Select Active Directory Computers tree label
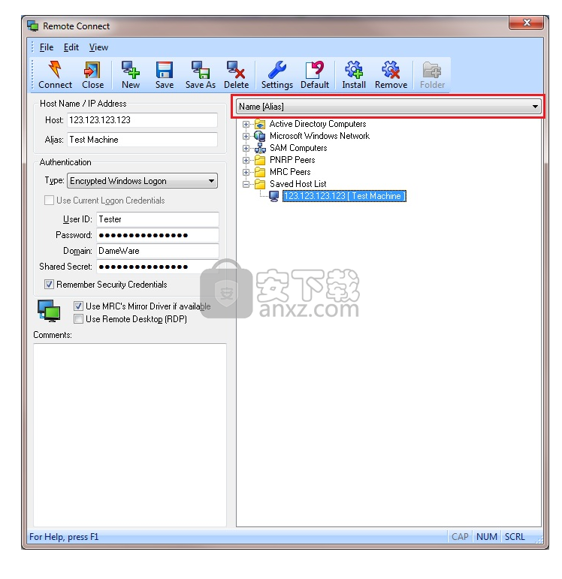This screenshot has height=579, width=562. (318, 124)
